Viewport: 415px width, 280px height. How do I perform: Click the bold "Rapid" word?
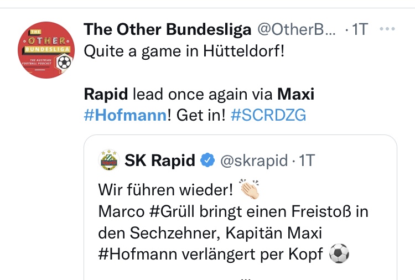pos(105,94)
